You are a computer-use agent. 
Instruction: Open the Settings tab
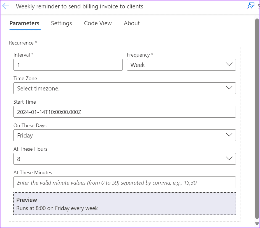pyautogui.click(x=61, y=23)
